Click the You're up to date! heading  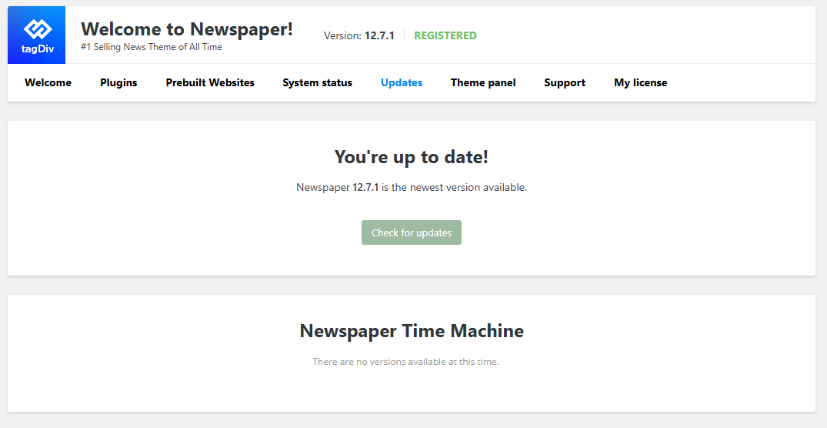click(x=412, y=157)
